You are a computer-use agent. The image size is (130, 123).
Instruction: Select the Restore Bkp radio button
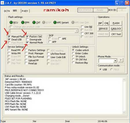coord(73,63)
